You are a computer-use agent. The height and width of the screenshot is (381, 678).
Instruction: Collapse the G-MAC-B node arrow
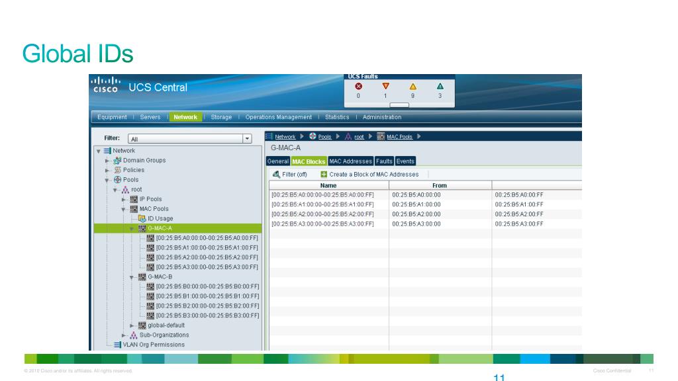(x=132, y=277)
